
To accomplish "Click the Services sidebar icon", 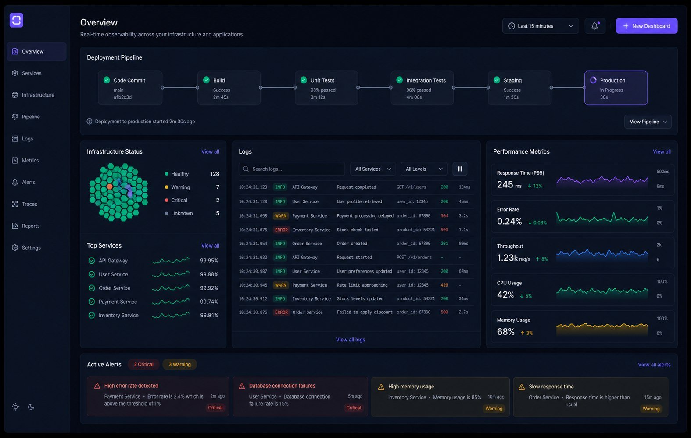I will pyautogui.click(x=15, y=73).
